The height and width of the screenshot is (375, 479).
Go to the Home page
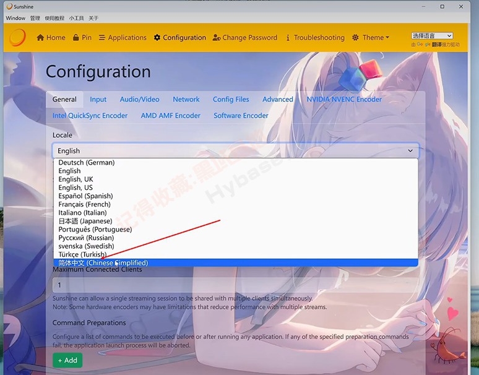[51, 38]
